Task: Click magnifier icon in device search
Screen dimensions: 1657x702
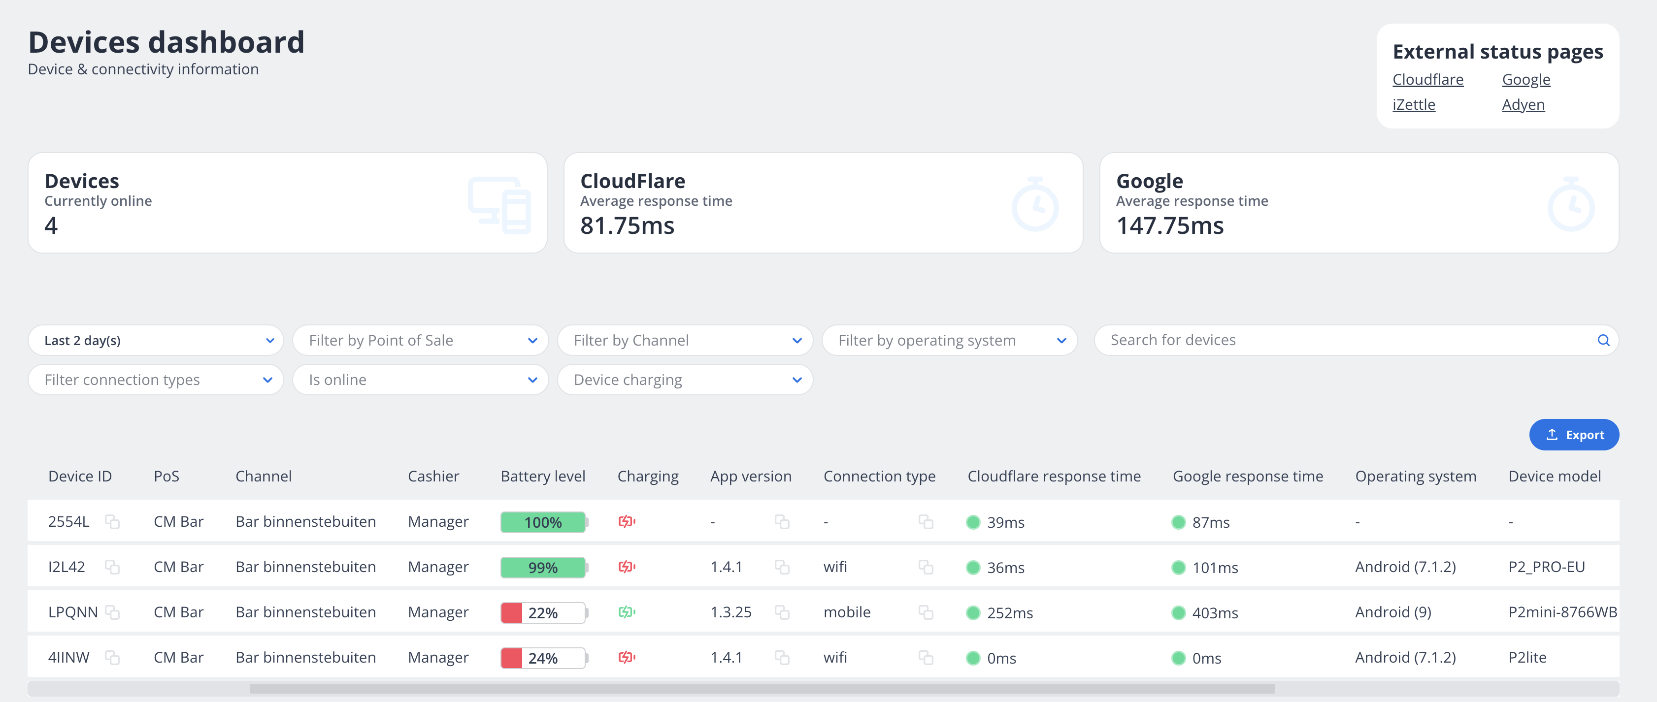Action: point(1603,340)
